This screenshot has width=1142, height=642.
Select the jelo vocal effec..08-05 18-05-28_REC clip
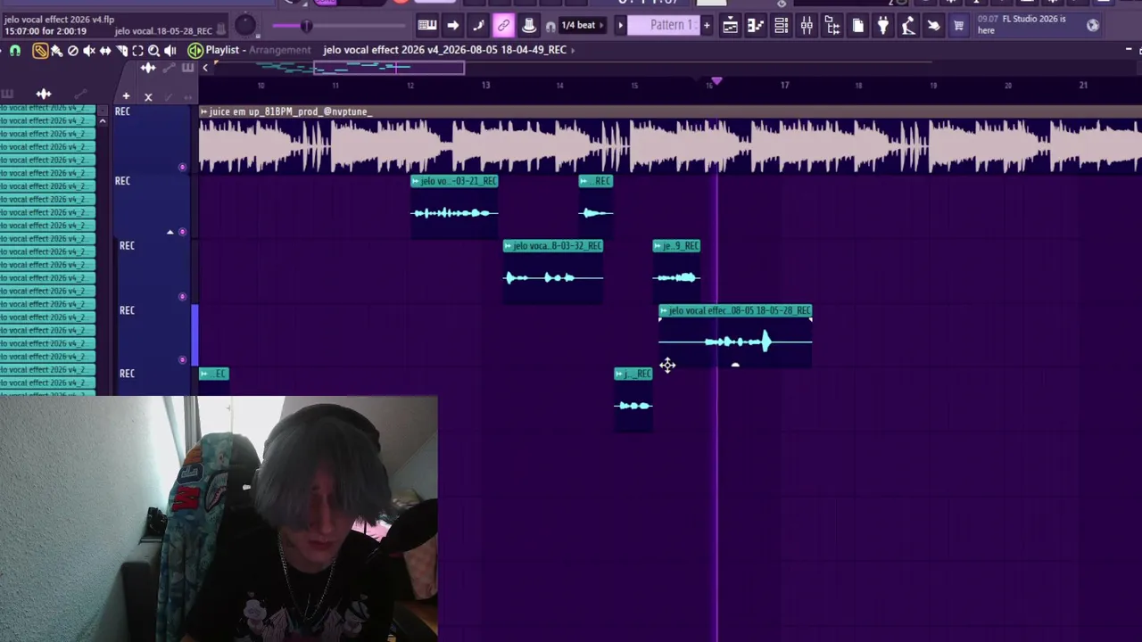(735, 335)
